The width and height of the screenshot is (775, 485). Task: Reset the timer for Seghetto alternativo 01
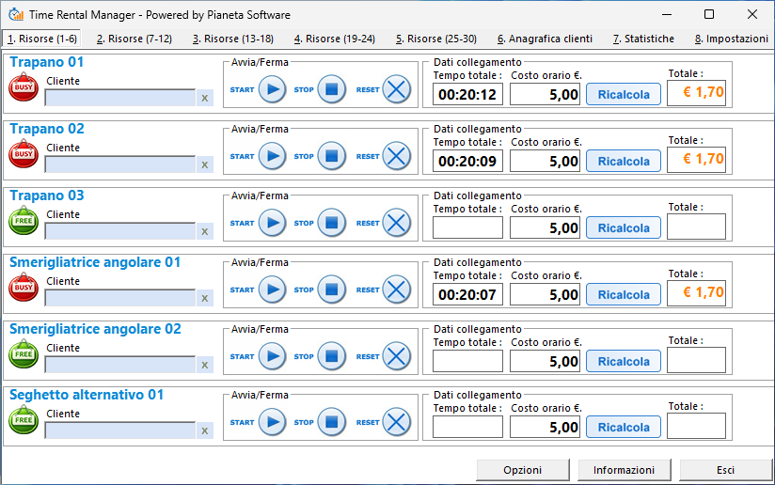coord(397,423)
